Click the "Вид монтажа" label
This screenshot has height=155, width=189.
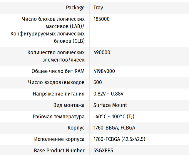click(x=69, y=105)
